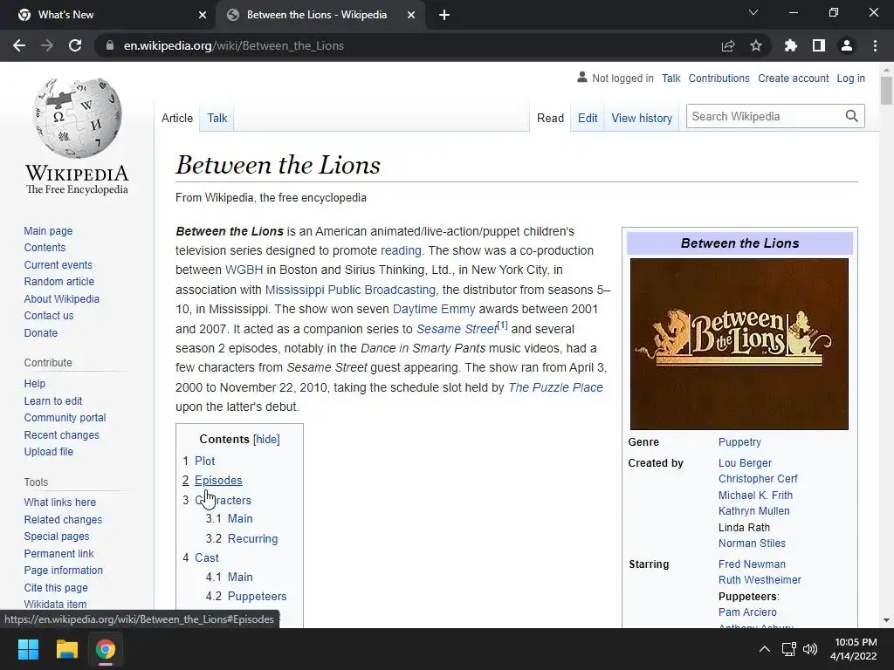894x670 pixels.
Task: Follow The Puzzle Place link
Action: (555, 387)
